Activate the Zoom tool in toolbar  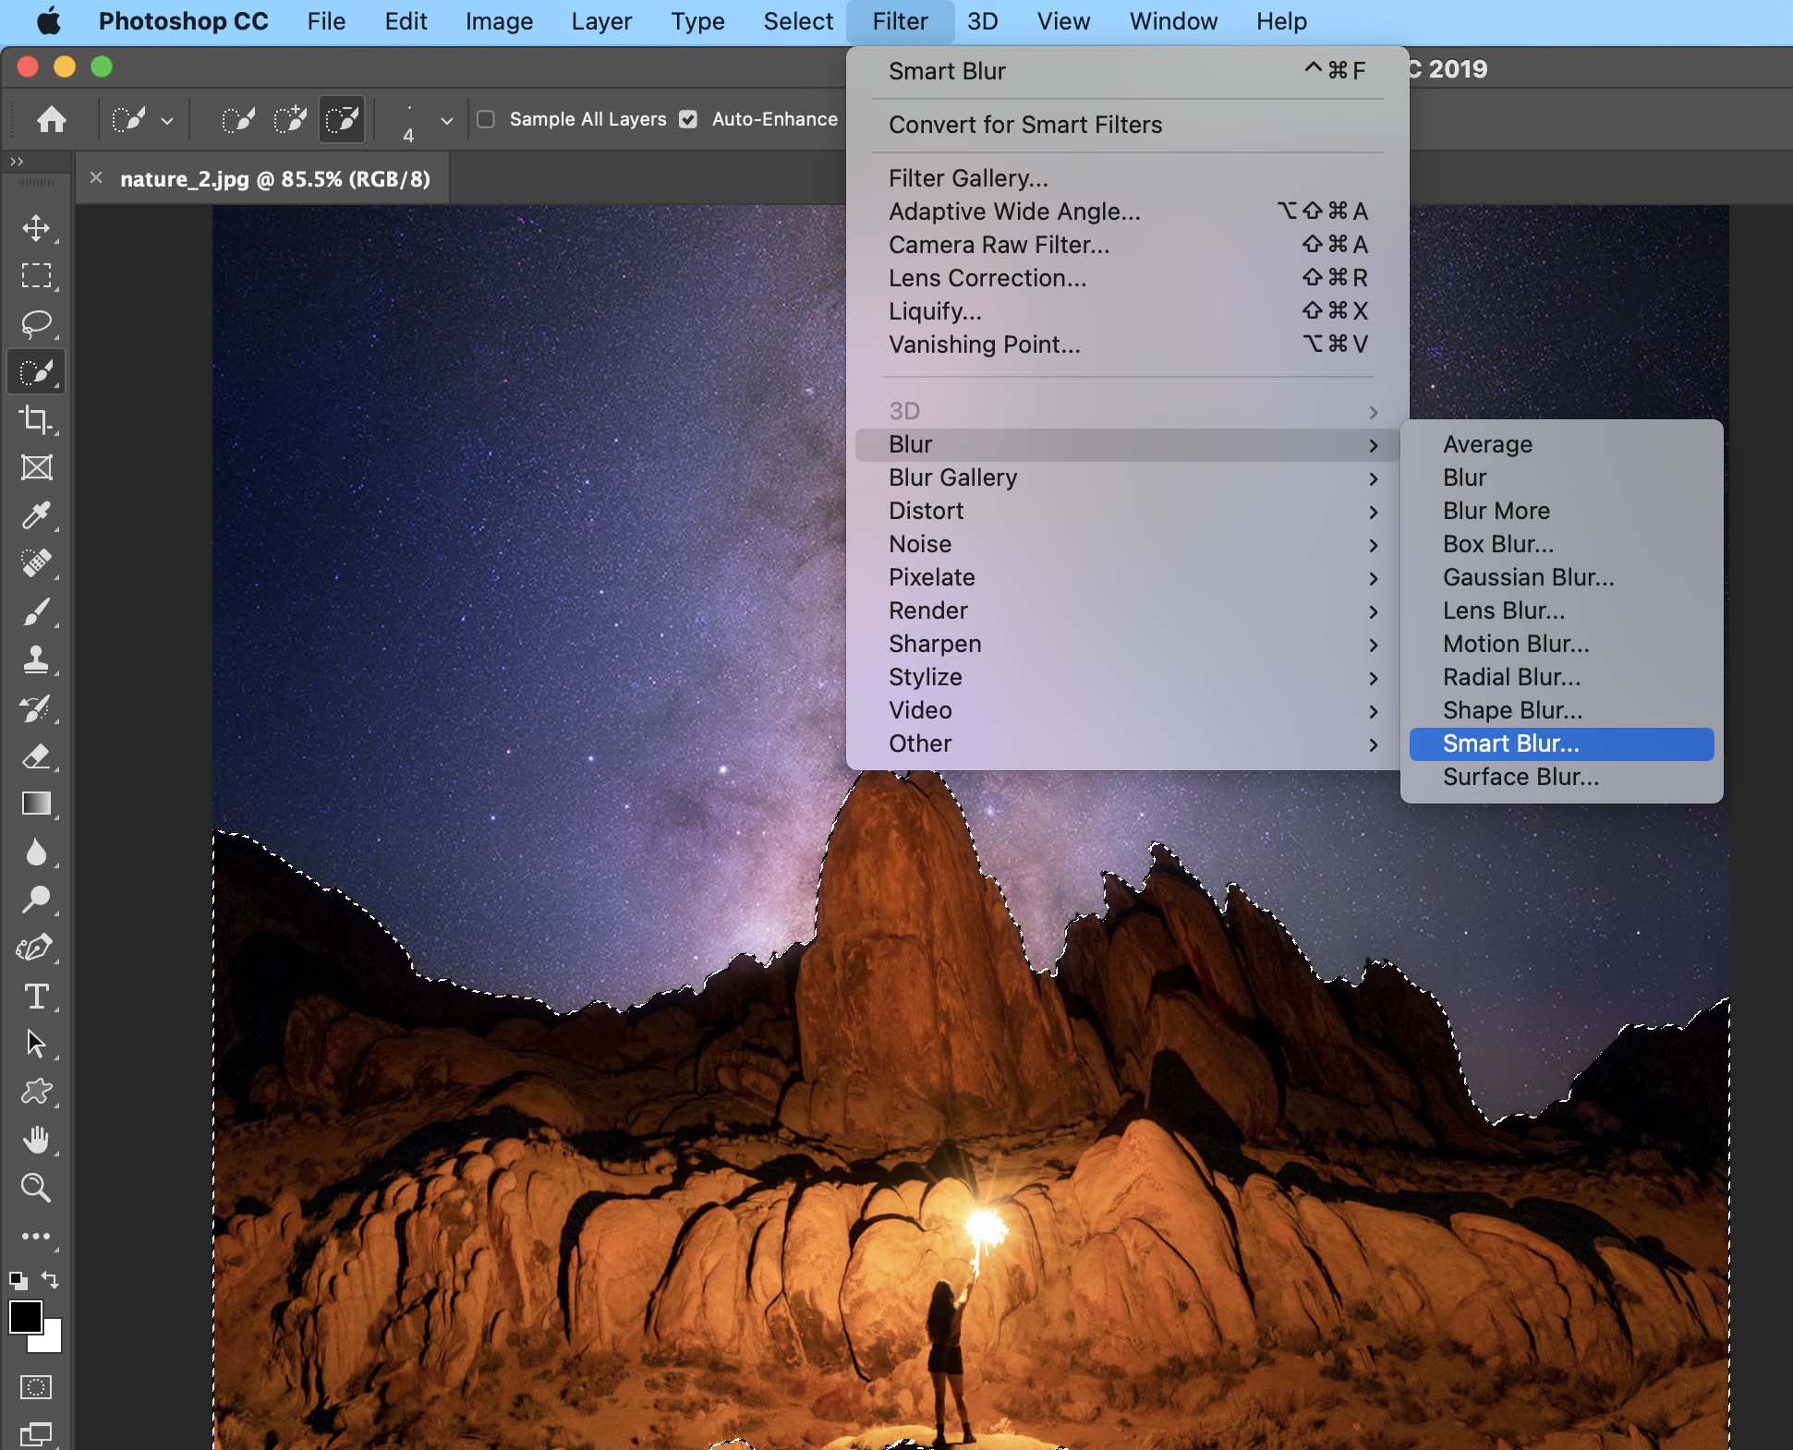click(36, 1188)
